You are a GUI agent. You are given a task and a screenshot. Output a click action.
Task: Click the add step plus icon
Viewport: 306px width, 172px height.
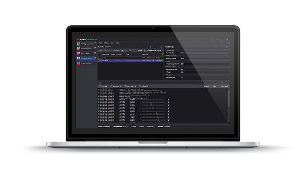tap(105, 50)
